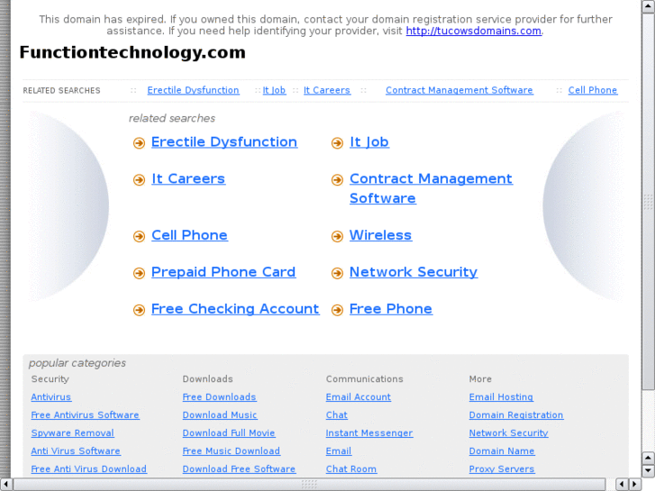Viewport: 655px width, 491px height.
Task: Click the orange arrow icon beside Prepaid Phone Card
Action: [x=139, y=274]
